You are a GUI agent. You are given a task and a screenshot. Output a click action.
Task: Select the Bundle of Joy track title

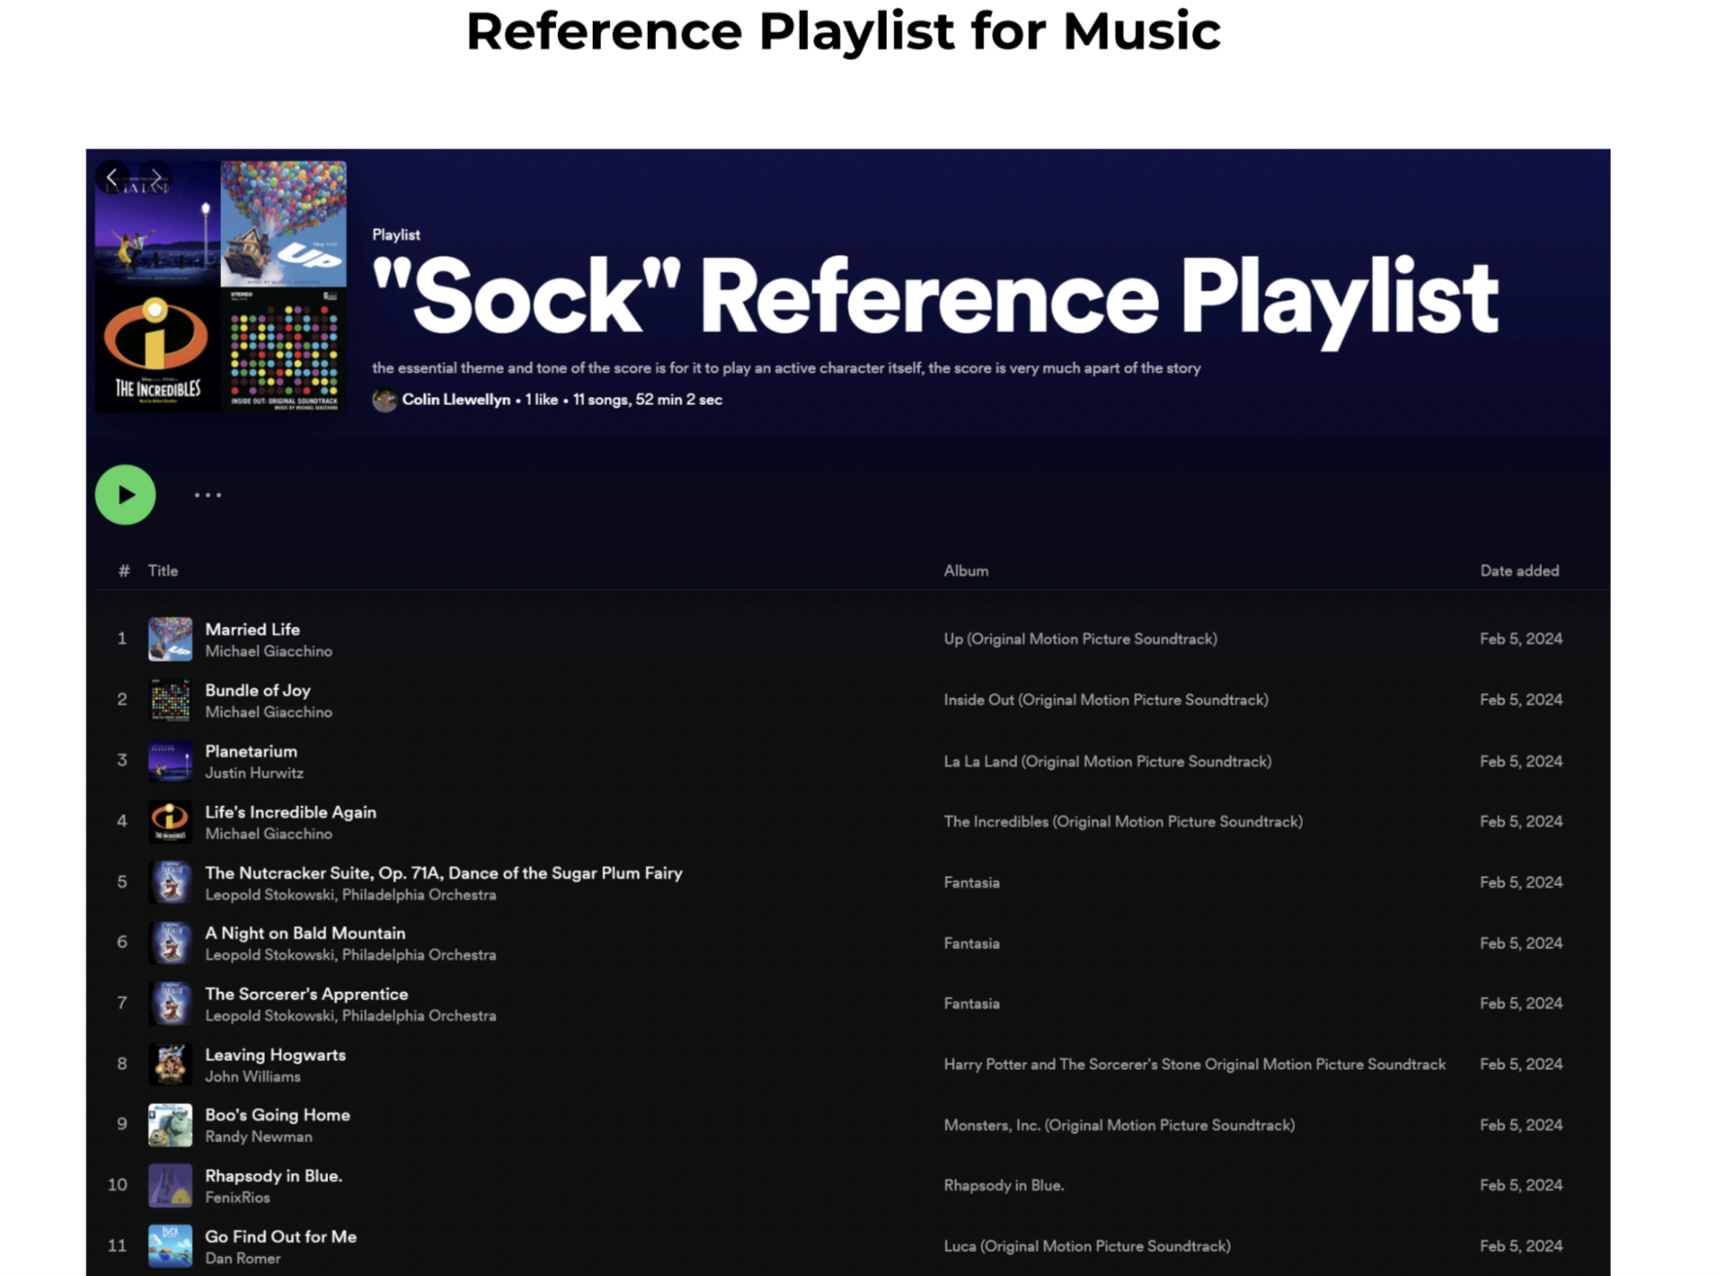tap(257, 690)
